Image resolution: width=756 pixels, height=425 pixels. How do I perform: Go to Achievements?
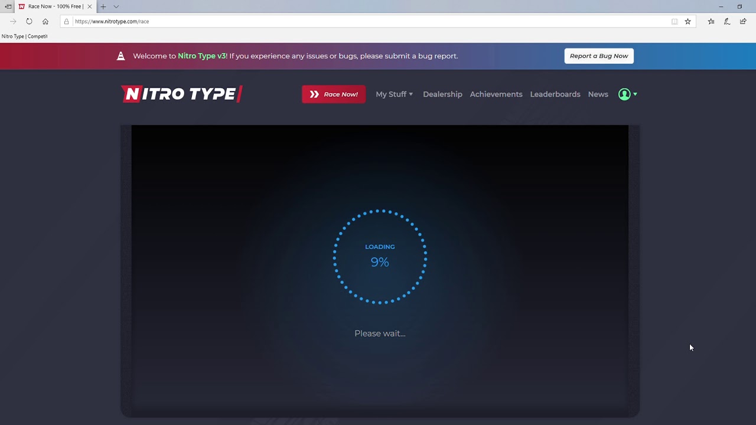click(496, 94)
